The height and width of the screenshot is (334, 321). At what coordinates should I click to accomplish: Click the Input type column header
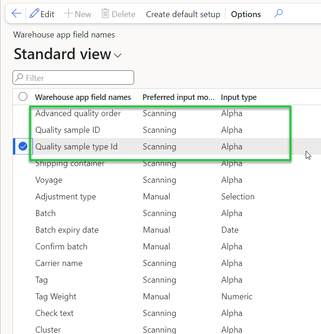[239, 97]
